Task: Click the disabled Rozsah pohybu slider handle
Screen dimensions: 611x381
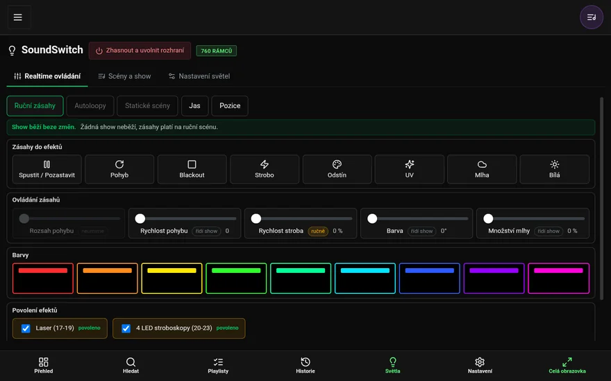Action: click(24, 218)
